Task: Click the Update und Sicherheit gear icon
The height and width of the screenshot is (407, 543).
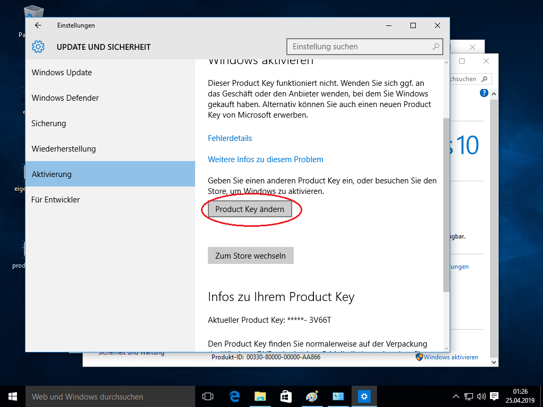Action: coord(38,47)
